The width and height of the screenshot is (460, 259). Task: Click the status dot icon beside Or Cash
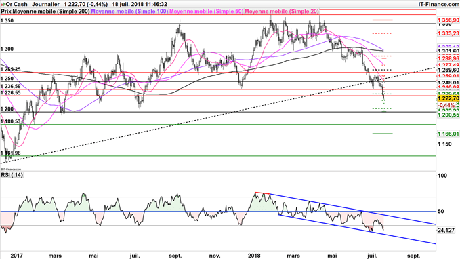click(x=3, y=4)
